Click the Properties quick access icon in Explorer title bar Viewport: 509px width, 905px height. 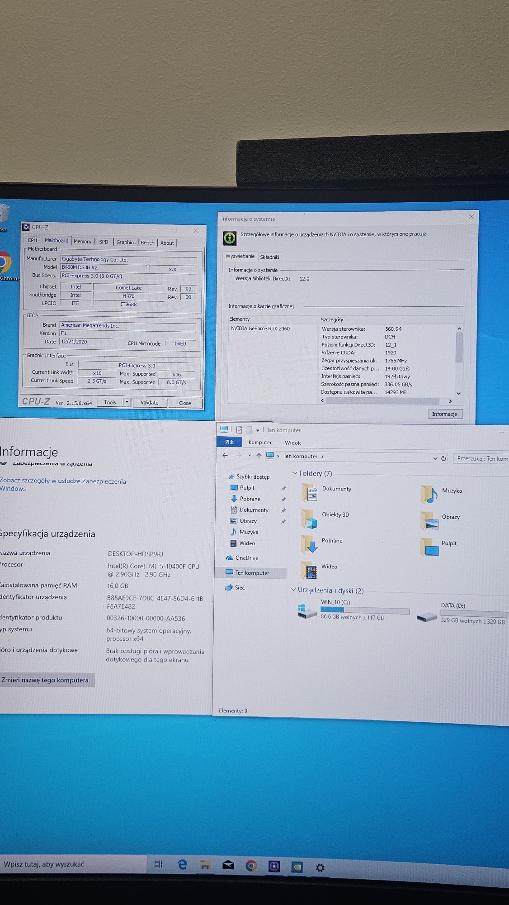point(239,429)
